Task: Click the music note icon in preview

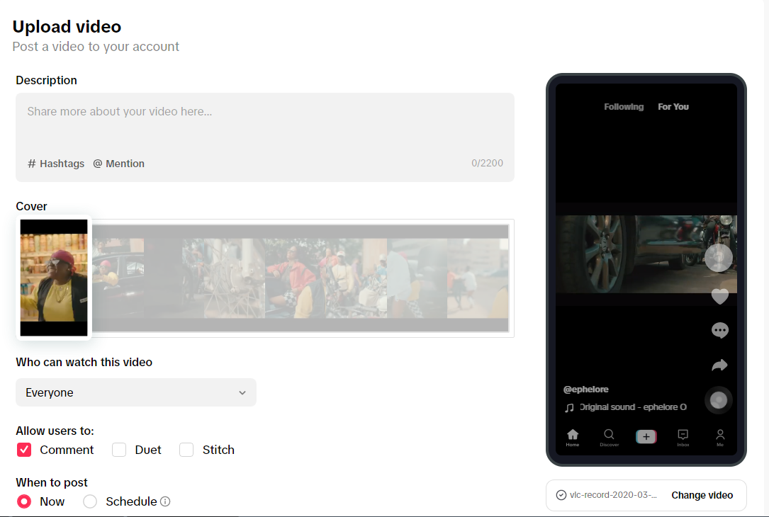Action: 569,408
